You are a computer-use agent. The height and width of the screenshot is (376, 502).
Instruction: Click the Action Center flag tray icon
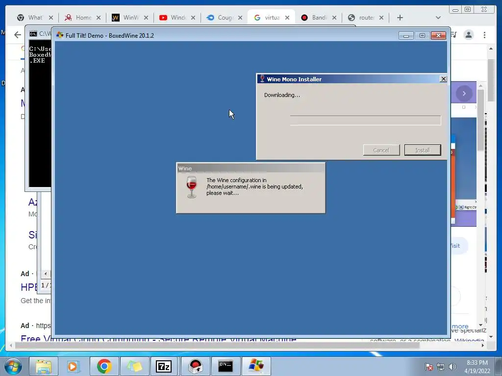pyautogui.click(x=428, y=367)
